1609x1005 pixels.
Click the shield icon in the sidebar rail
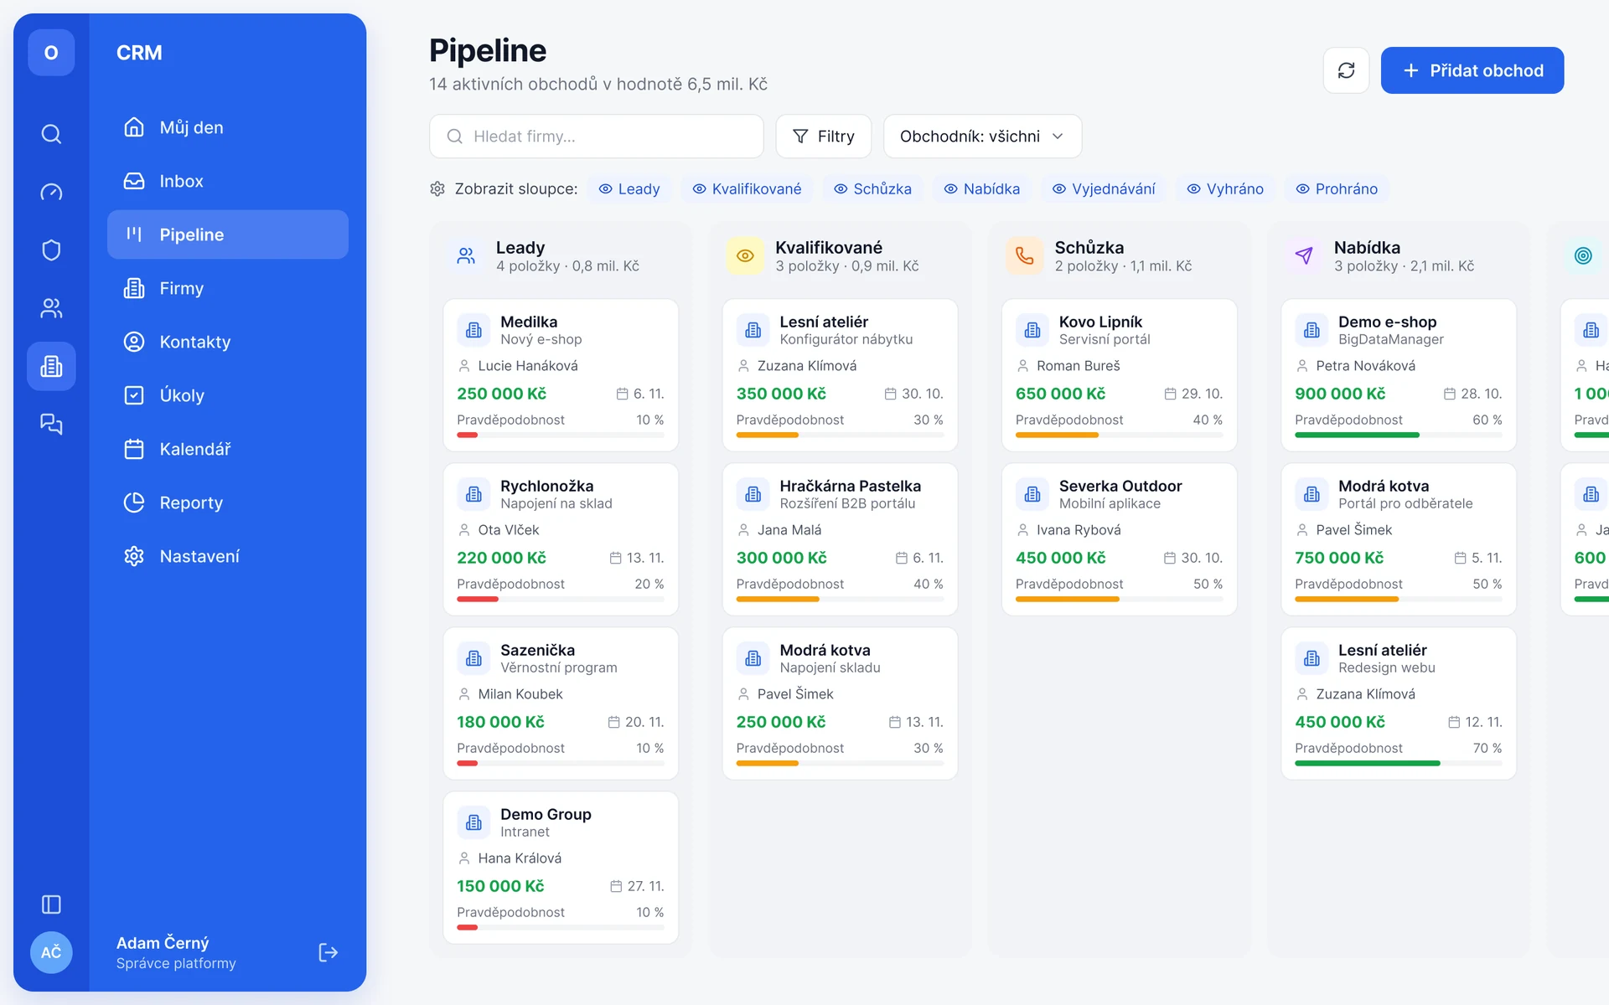coord(51,250)
